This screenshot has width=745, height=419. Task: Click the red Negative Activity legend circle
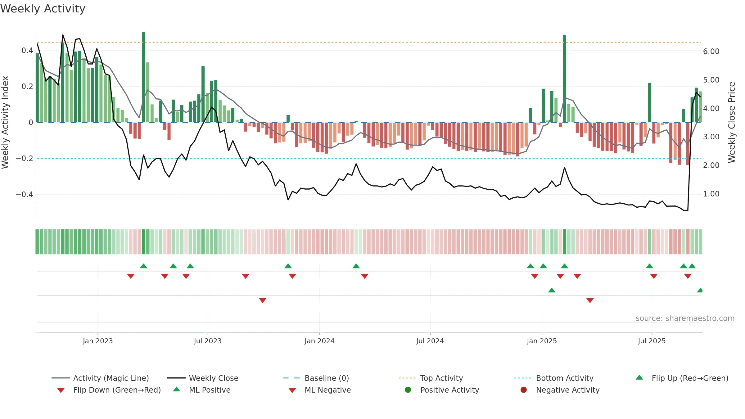coord(523,390)
